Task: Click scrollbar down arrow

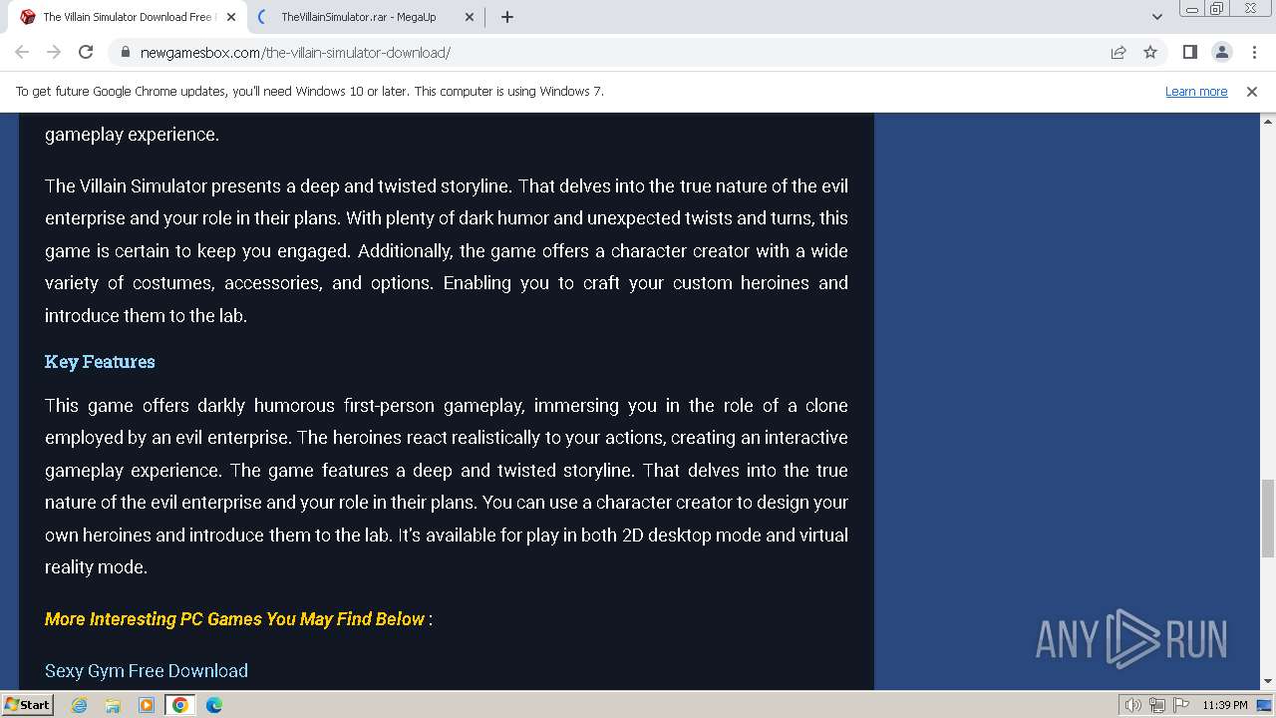Action: tap(1268, 682)
